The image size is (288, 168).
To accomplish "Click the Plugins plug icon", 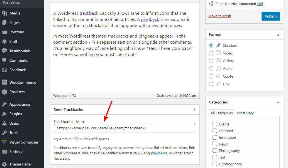I will click(4, 114).
